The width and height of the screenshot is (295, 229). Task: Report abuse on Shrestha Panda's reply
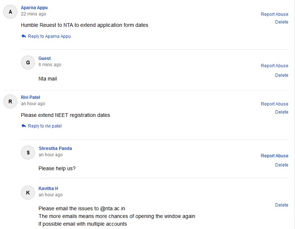point(274,156)
